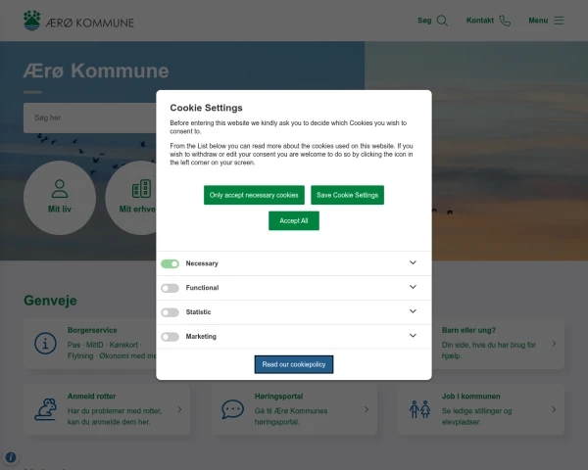Click the Mit liv person icon
The width and height of the screenshot is (588, 470).
[60, 189]
